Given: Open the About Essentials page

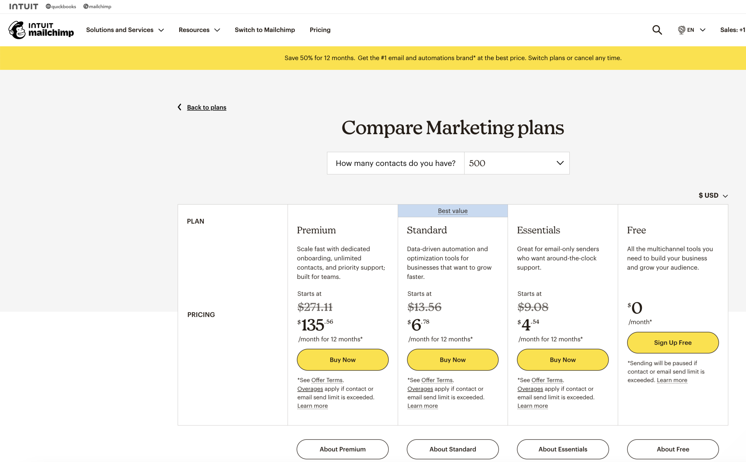Looking at the screenshot, I should [x=562, y=449].
